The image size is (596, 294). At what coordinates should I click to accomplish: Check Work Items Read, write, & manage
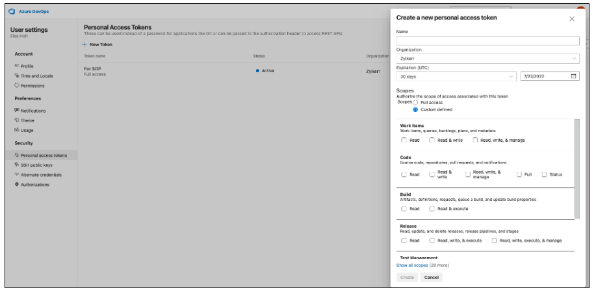pos(475,140)
